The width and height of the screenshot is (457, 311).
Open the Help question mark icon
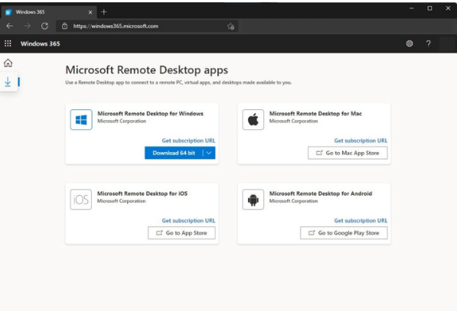click(428, 44)
